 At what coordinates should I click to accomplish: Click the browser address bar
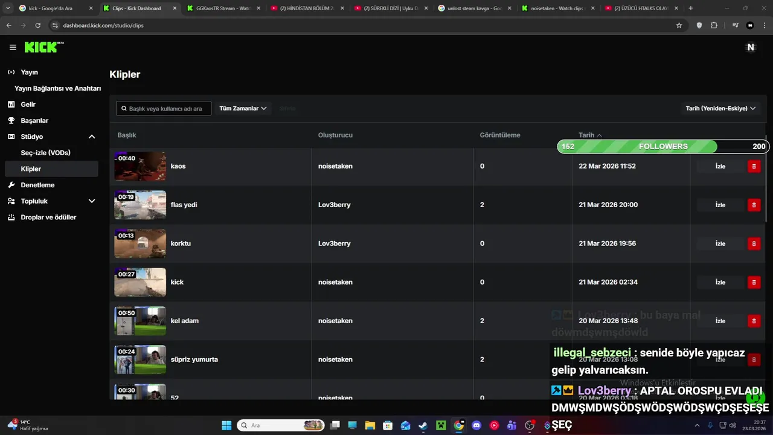pos(362,25)
